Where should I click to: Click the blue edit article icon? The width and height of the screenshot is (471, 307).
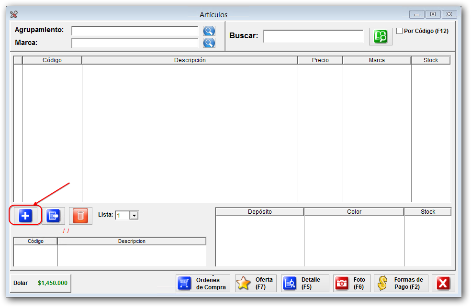[53, 216]
